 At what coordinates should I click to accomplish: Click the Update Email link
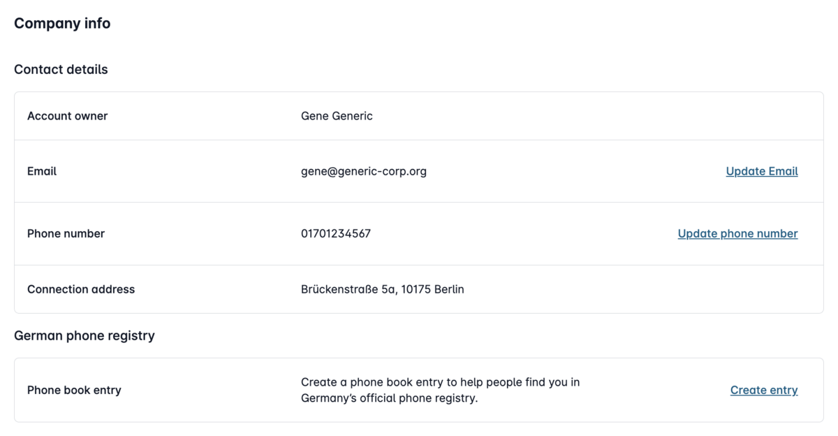[761, 171]
